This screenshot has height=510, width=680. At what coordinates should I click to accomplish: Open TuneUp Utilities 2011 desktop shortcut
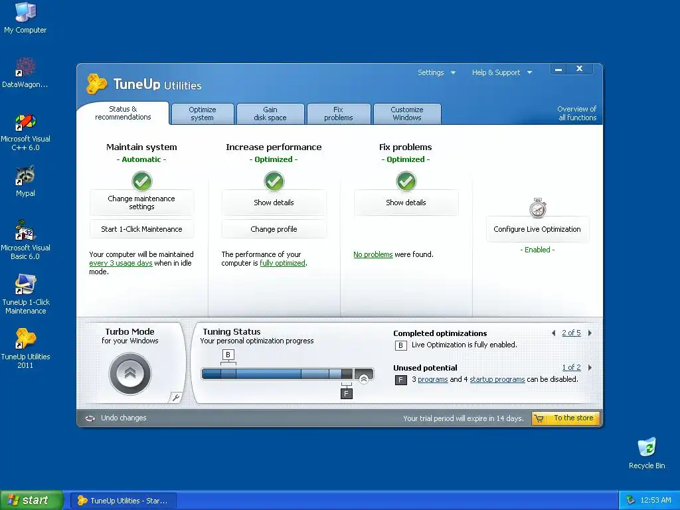click(x=25, y=348)
